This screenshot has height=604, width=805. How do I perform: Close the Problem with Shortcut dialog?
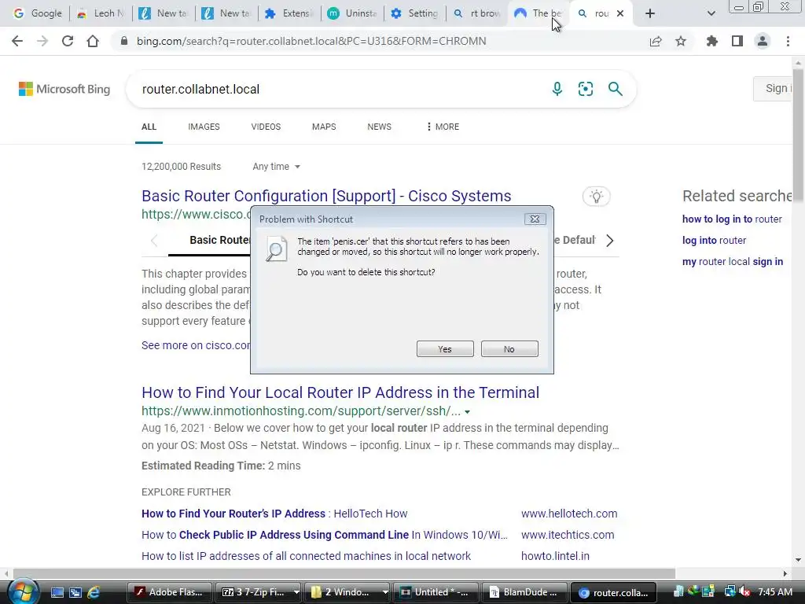click(535, 219)
